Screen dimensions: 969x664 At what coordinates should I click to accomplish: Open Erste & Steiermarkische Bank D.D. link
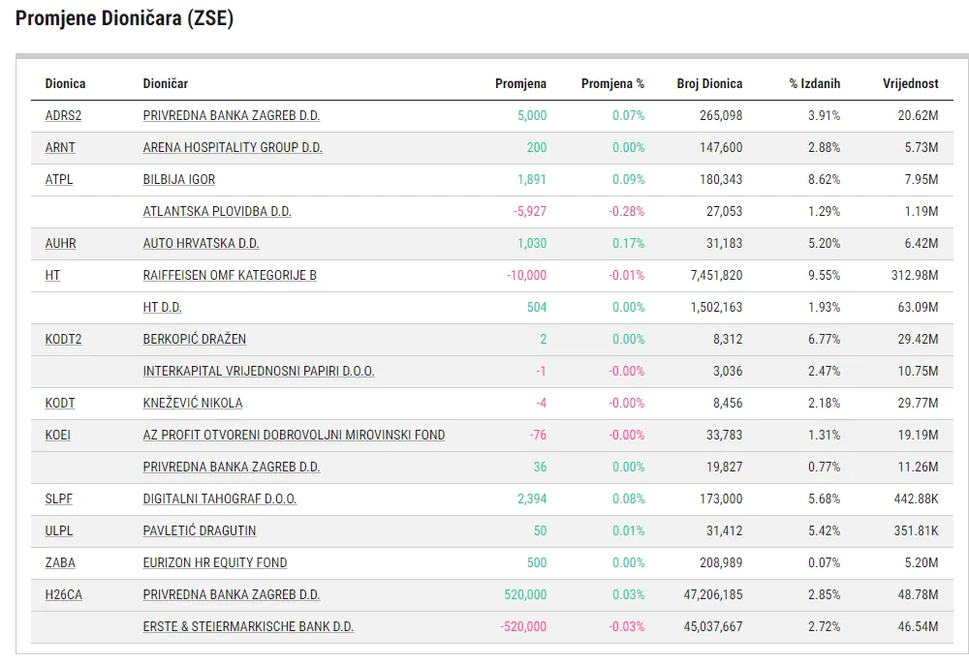248,626
